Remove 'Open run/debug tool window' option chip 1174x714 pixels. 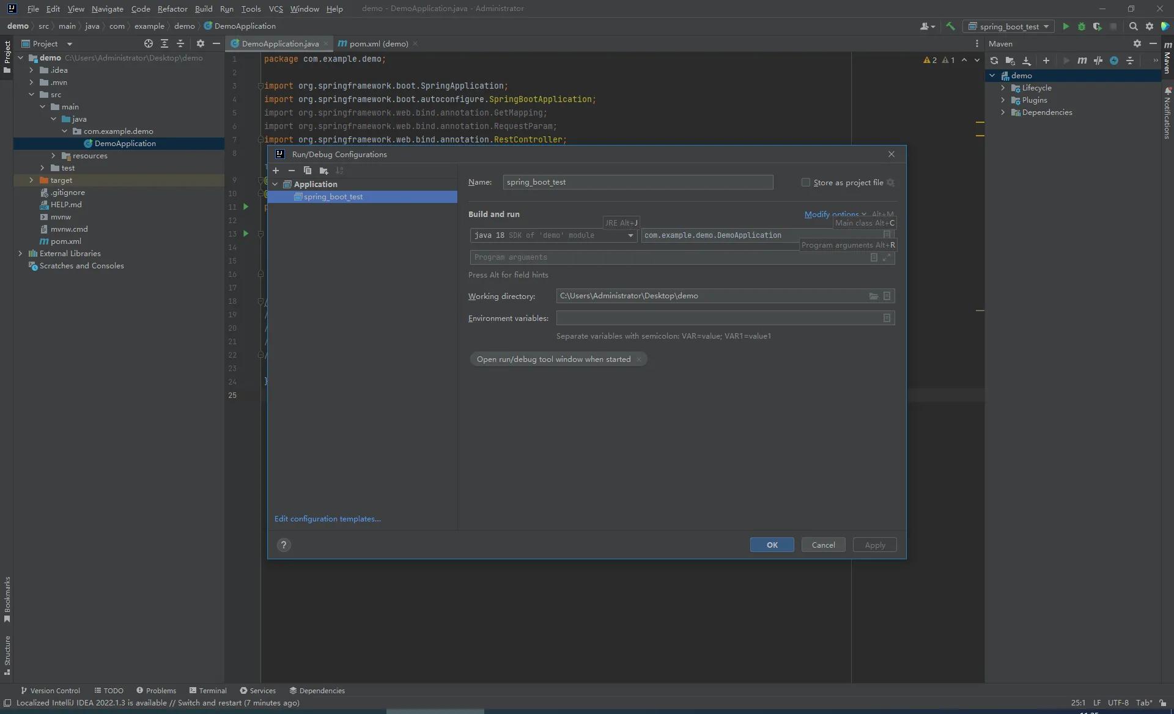coord(639,359)
